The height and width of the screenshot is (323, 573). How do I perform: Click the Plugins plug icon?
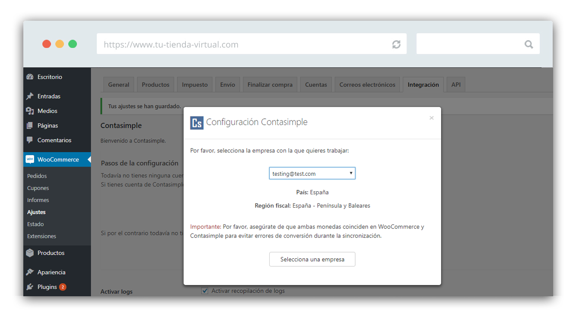click(30, 287)
